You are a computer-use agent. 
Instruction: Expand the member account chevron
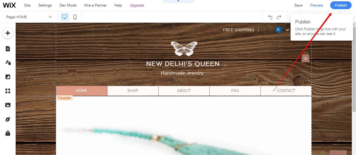(x=287, y=30)
